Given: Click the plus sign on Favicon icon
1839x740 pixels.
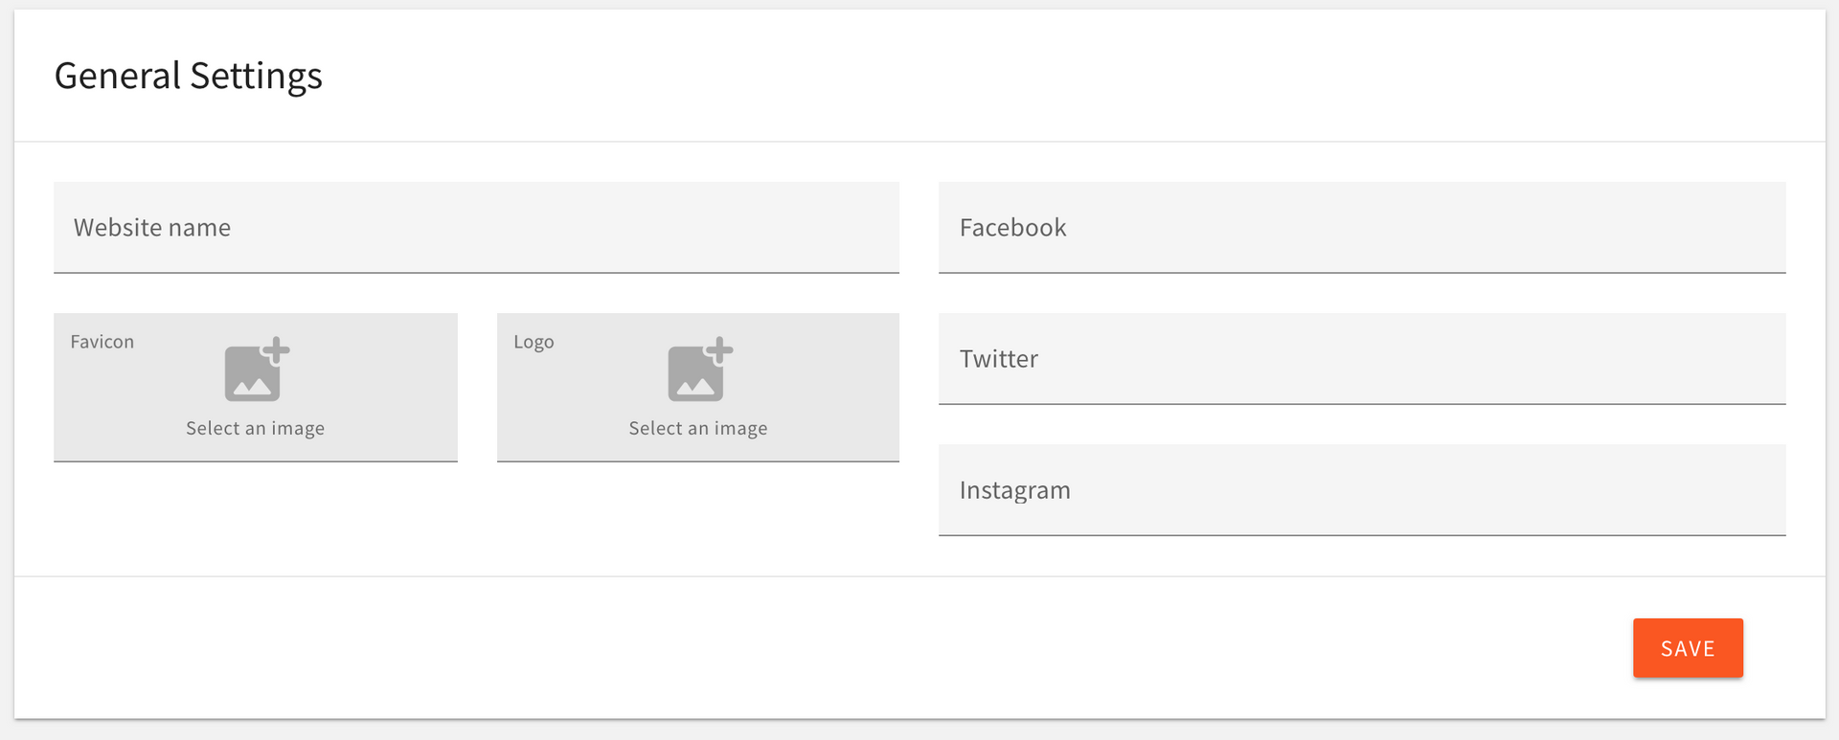Looking at the screenshot, I should 276,349.
